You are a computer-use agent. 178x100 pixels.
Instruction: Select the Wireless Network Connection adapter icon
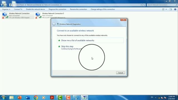coord(5,16)
